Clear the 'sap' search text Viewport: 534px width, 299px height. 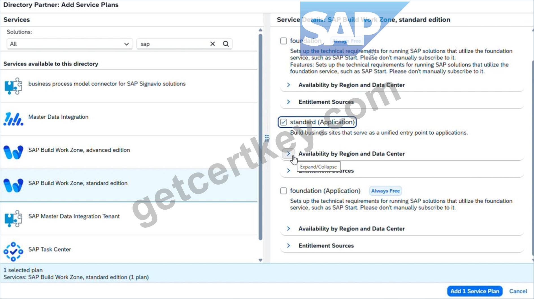click(x=212, y=44)
